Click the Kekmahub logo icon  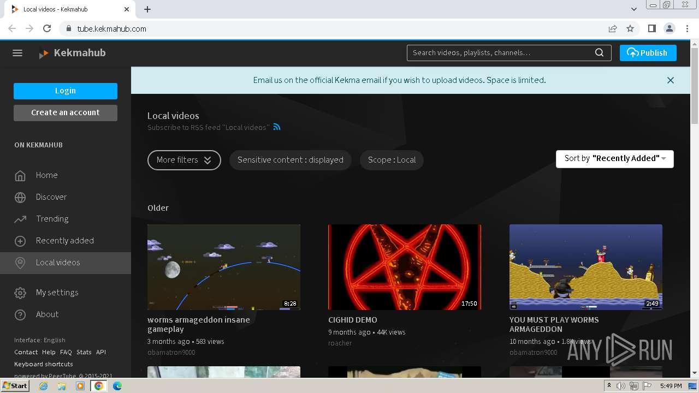(44, 53)
